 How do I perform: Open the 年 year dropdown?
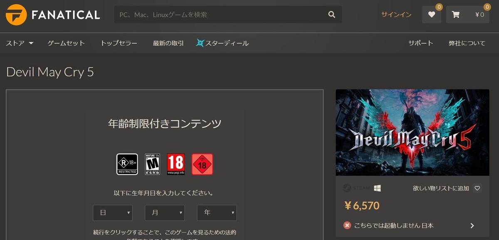pyautogui.click(x=217, y=213)
